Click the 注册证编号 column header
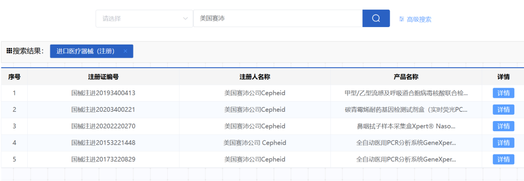 103,77
